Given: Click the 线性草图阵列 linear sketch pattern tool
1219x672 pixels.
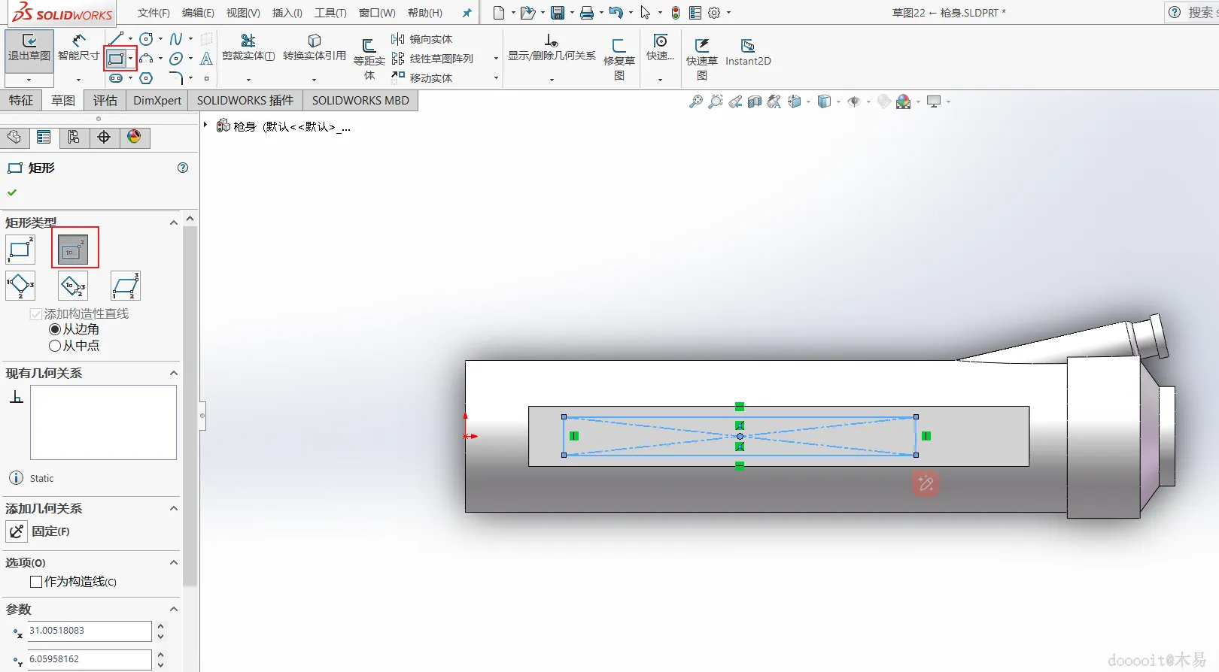Looking at the screenshot, I should (x=433, y=59).
